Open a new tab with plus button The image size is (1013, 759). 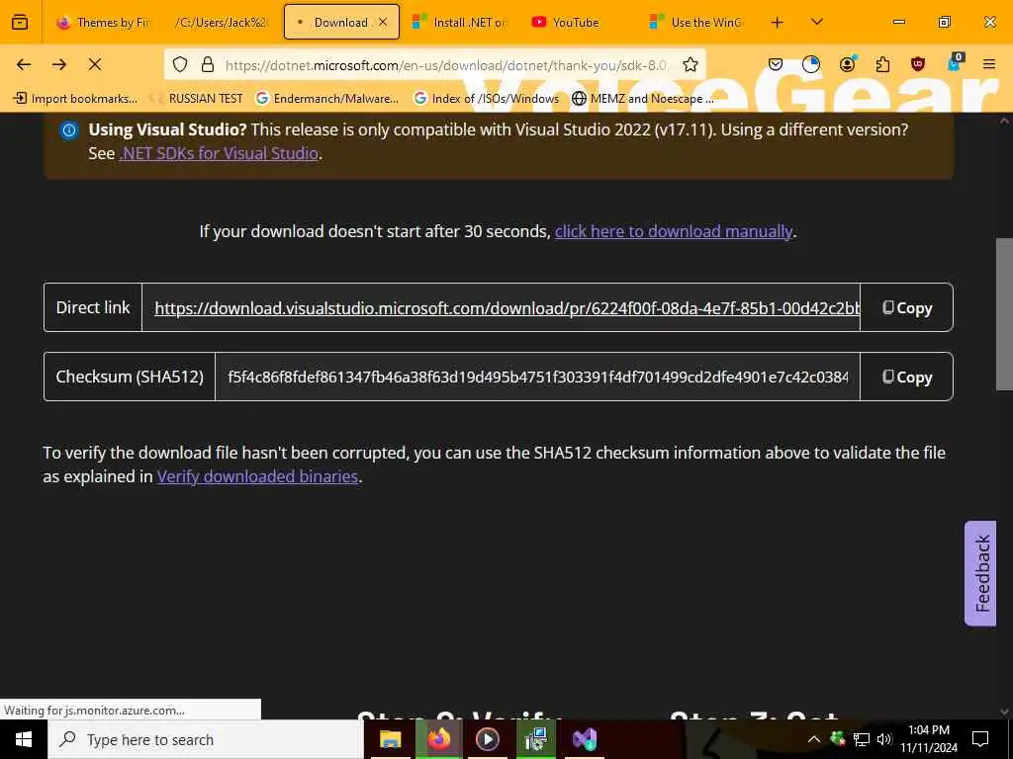coord(778,22)
